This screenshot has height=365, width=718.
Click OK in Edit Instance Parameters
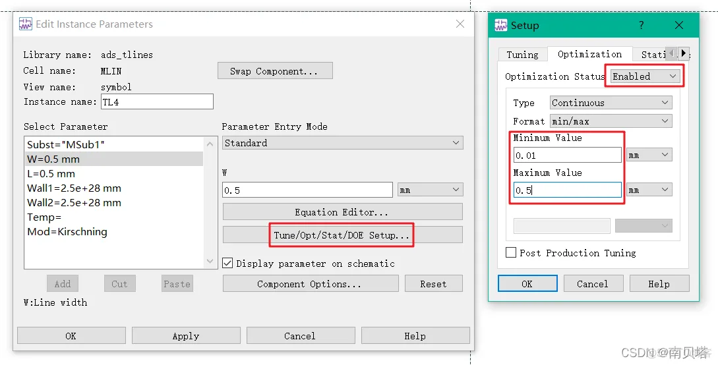click(x=71, y=336)
